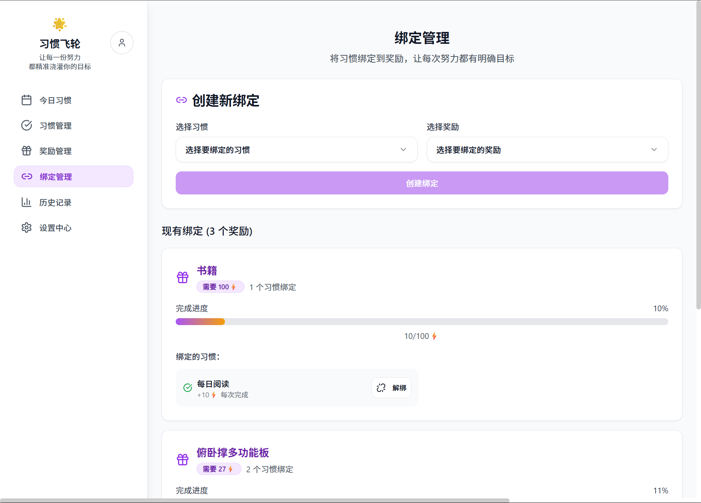Go to 习惯管理 page

click(73, 126)
